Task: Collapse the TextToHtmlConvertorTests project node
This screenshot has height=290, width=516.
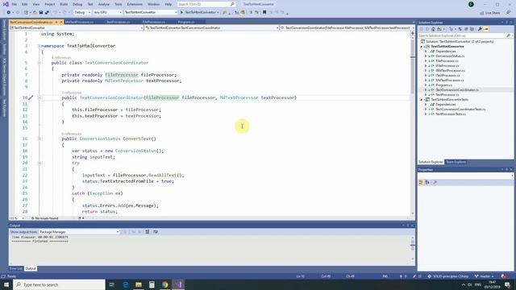Action: [x=421, y=100]
